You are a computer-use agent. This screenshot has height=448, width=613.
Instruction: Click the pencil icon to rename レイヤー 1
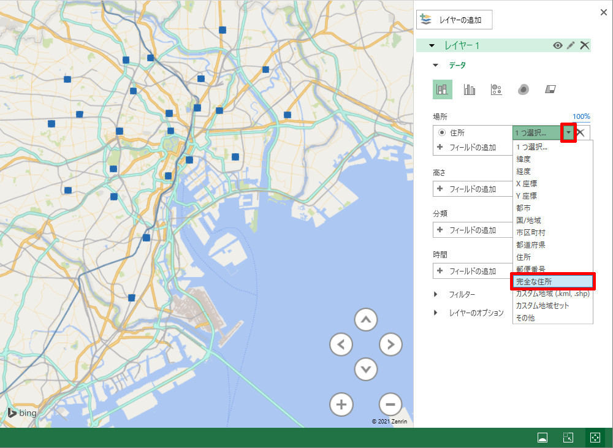click(x=571, y=45)
